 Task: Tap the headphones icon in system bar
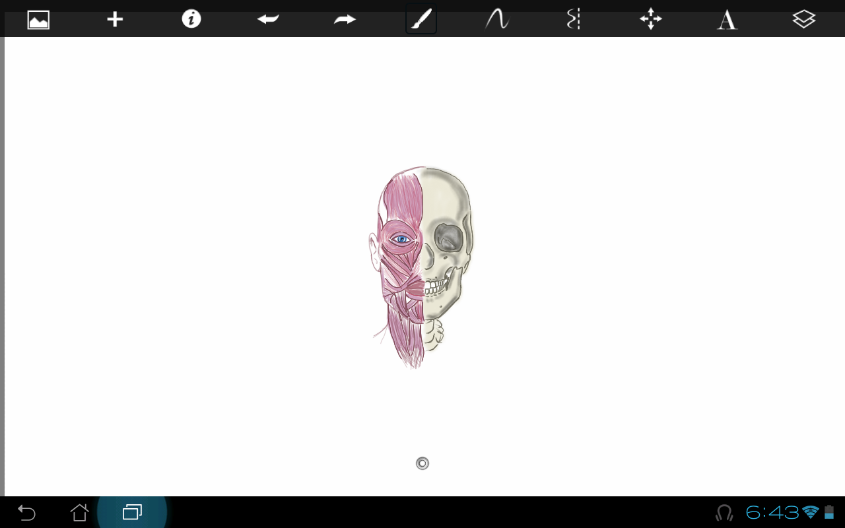click(x=724, y=512)
